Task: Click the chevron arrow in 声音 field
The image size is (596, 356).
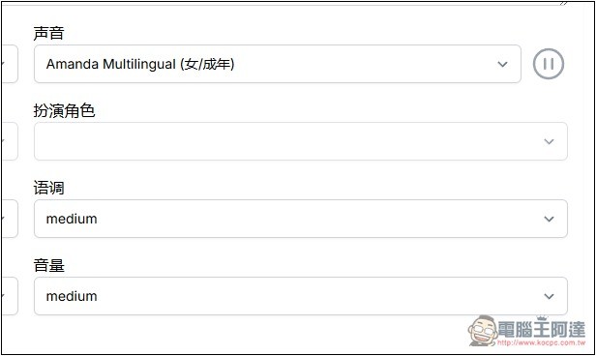Action: point(502,64)
